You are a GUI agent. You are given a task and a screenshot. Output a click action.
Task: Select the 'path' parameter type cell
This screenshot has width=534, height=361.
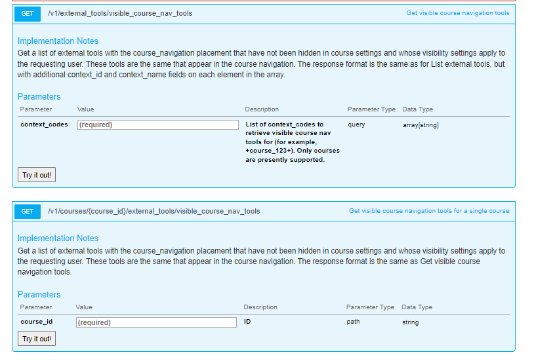tap(353, 322)
